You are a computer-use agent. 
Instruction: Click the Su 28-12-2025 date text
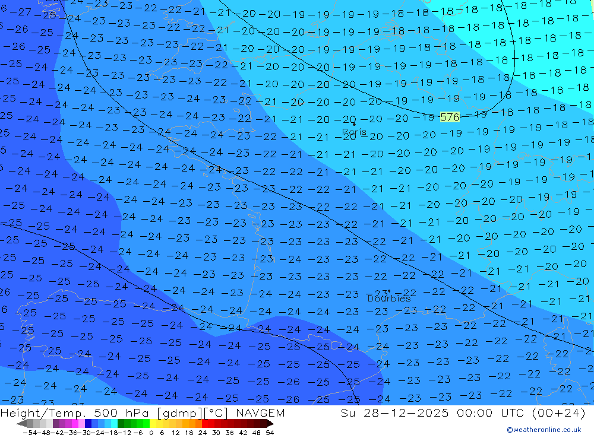tap(394, 412)
